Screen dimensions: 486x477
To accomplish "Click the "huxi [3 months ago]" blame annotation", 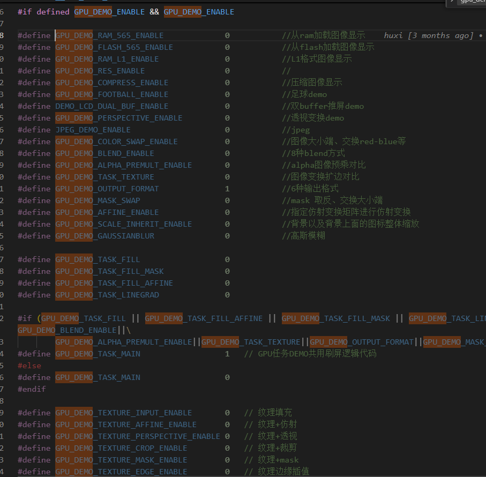I will 429,36.
